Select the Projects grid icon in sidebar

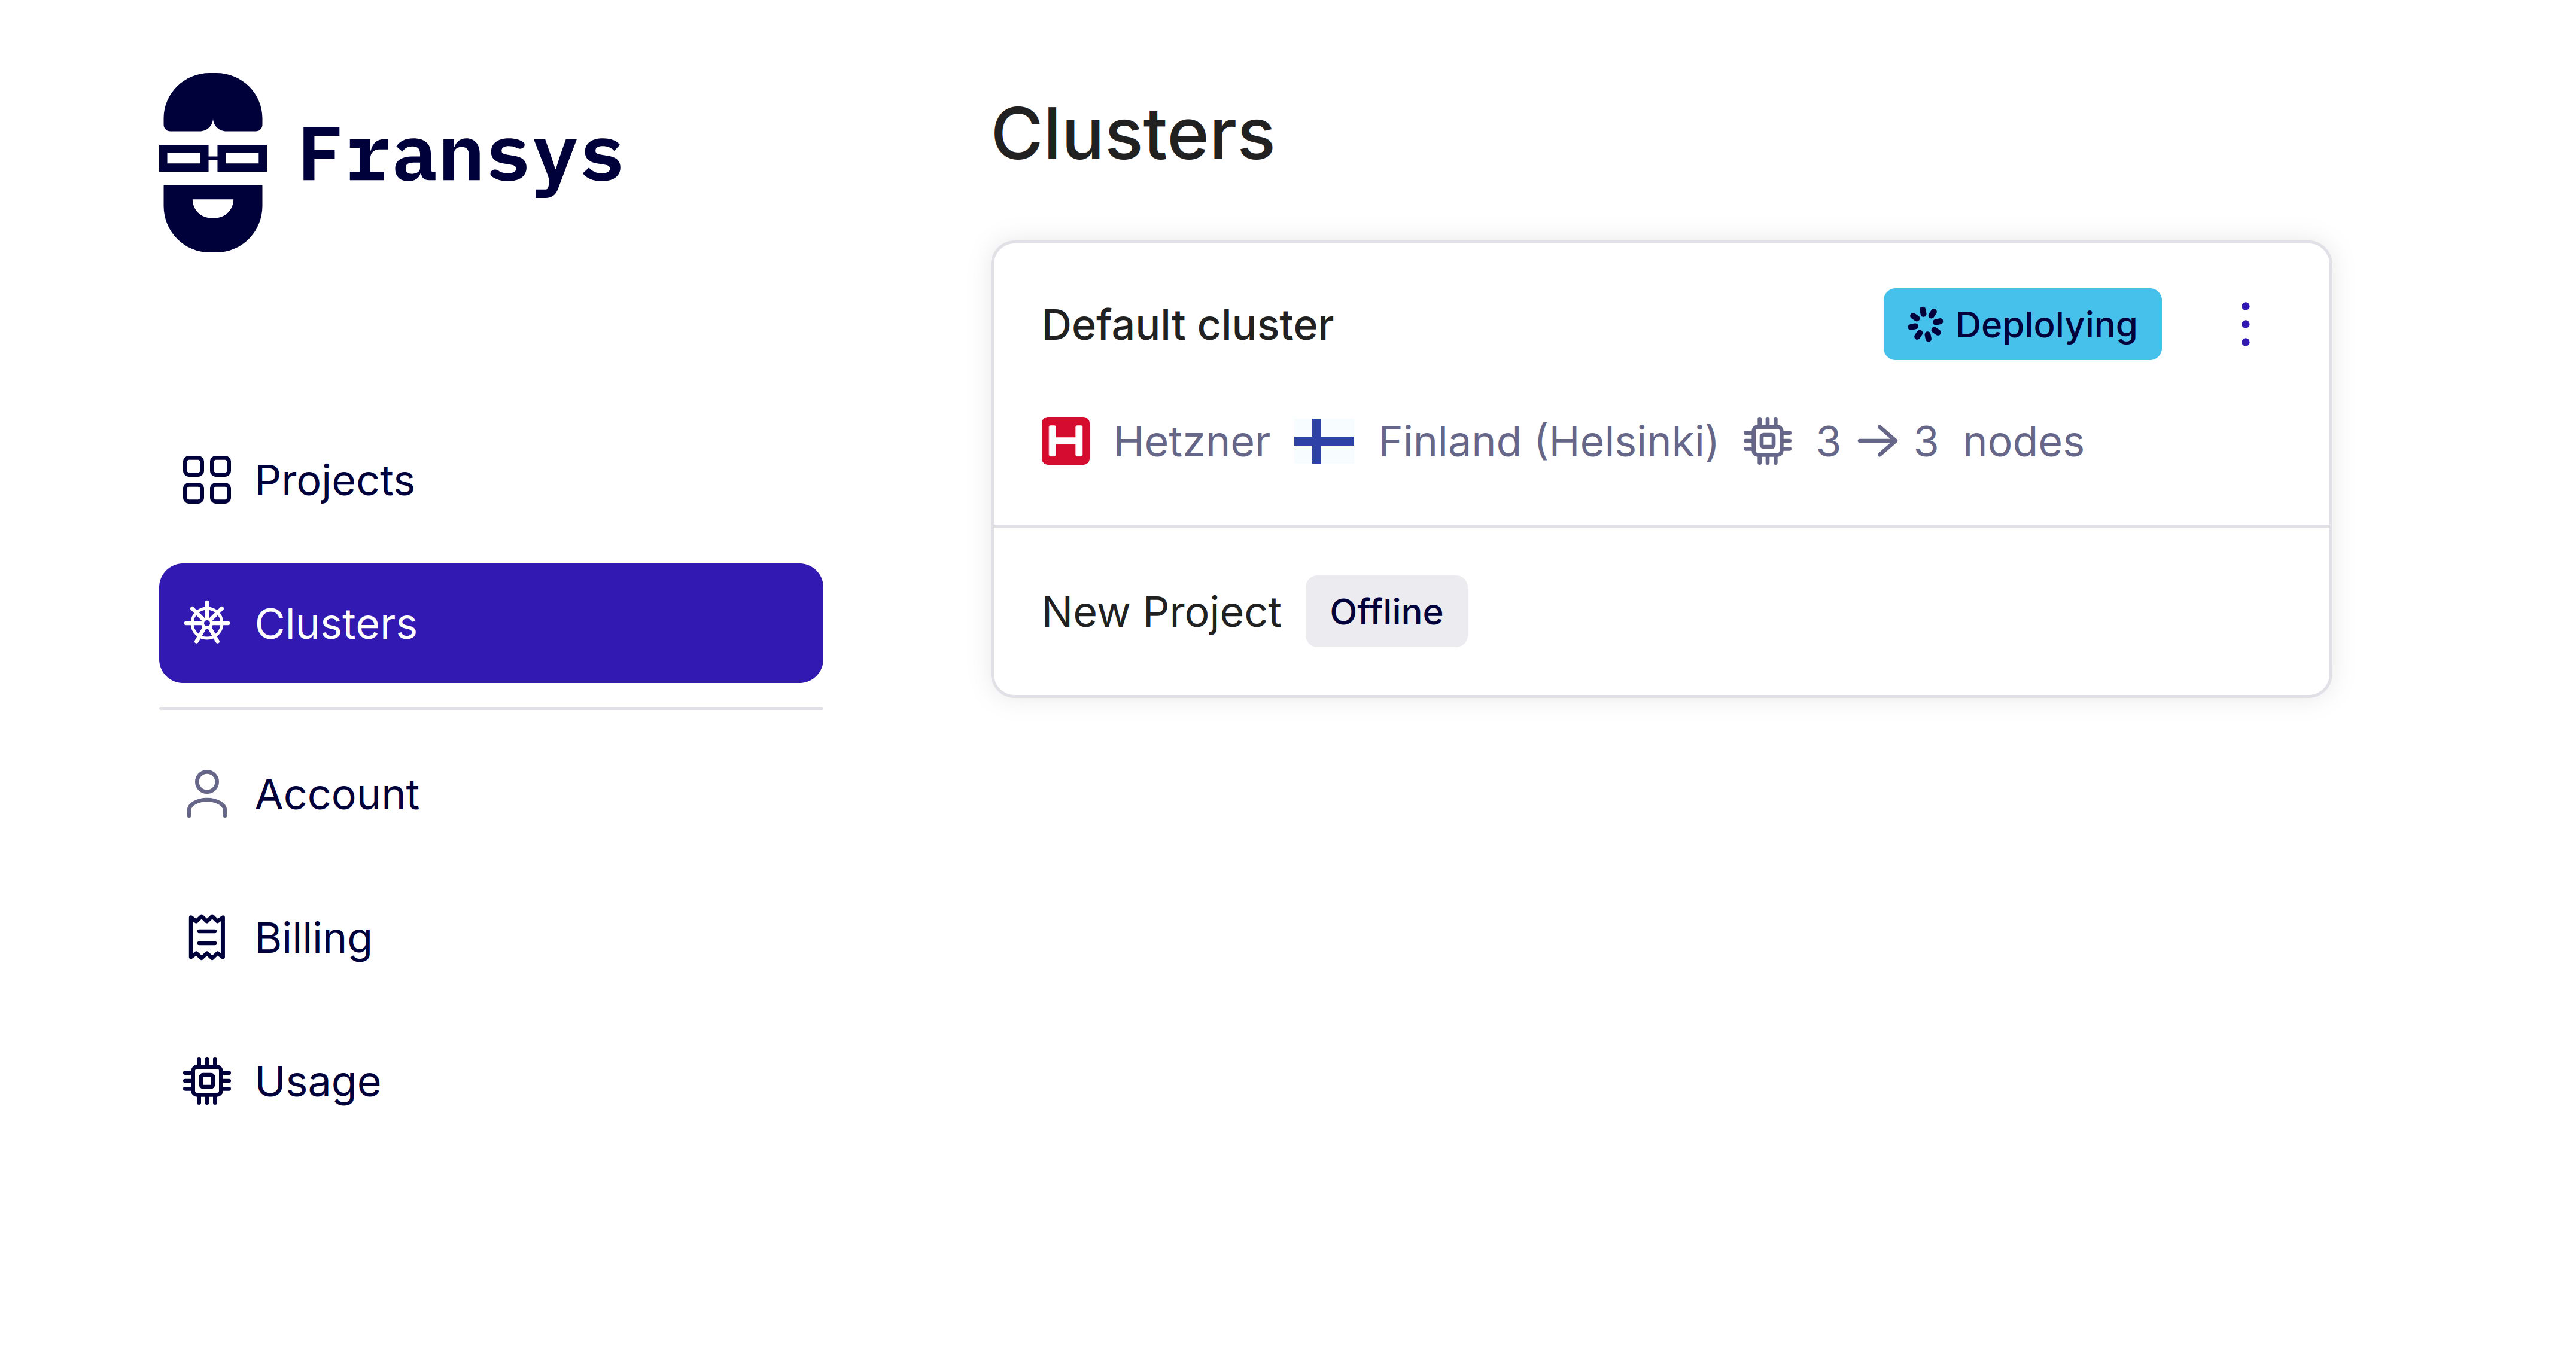pos(207,480)
